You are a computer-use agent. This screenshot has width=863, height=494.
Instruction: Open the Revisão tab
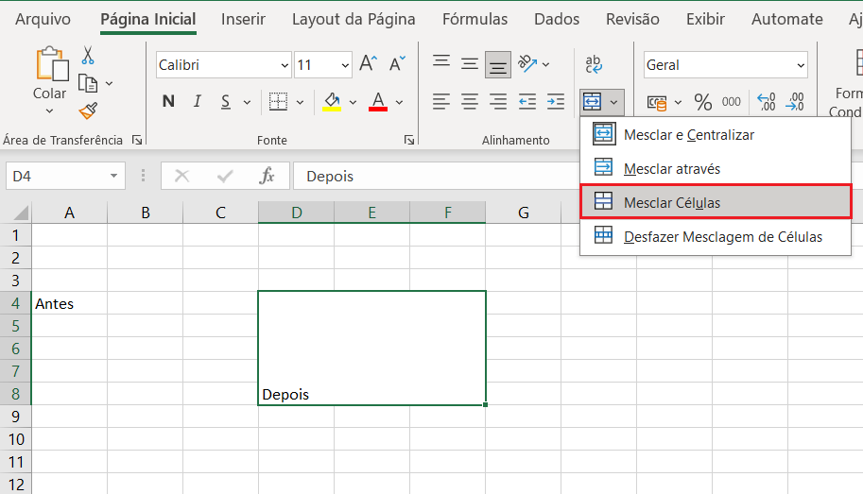click(632, 19)
